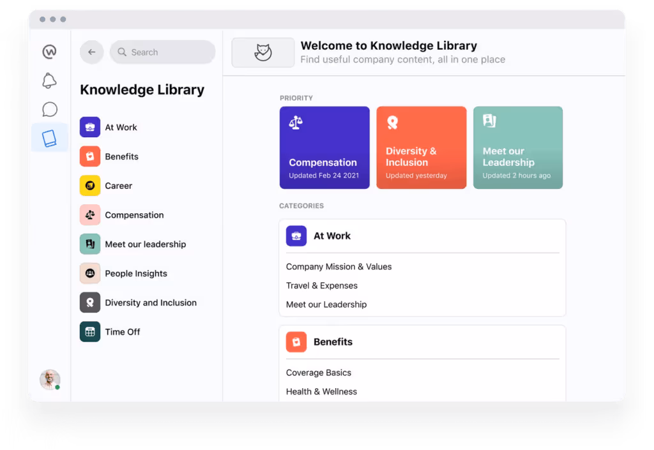Open the Compensation priority card

pos(324,147)
